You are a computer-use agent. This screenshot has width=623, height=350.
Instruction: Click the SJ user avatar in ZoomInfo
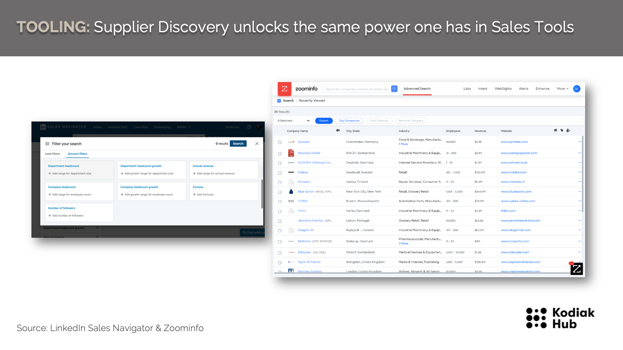click(577, 89)
